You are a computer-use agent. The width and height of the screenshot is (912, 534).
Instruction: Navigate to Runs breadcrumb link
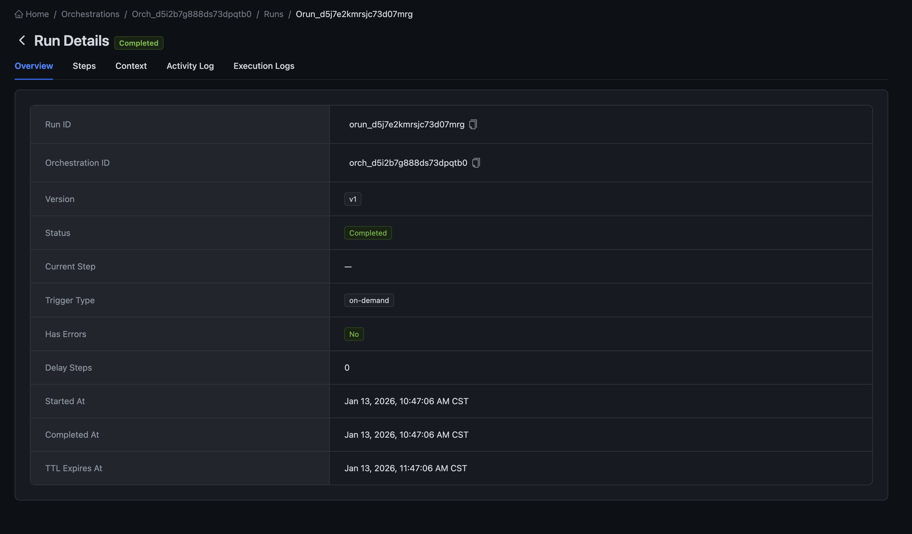[x=273, y=14]
